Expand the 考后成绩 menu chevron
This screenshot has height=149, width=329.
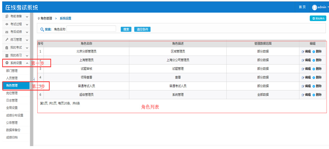[27, 32]
